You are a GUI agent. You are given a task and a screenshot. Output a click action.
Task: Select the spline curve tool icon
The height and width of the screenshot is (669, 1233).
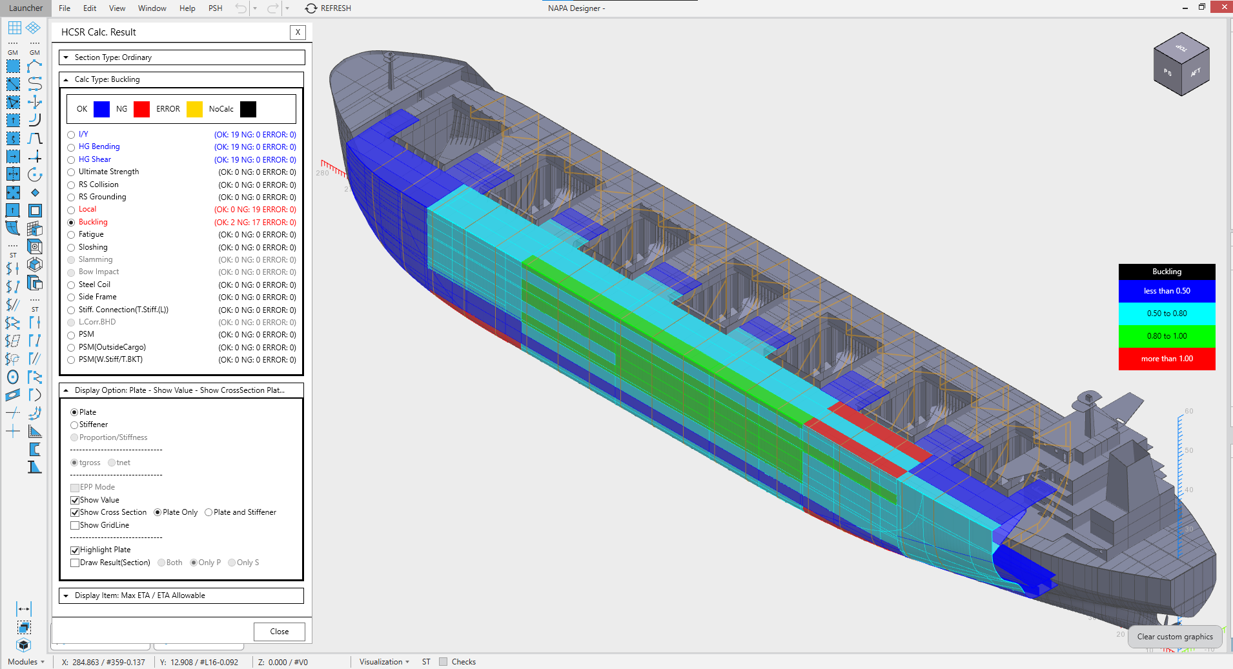35,84
